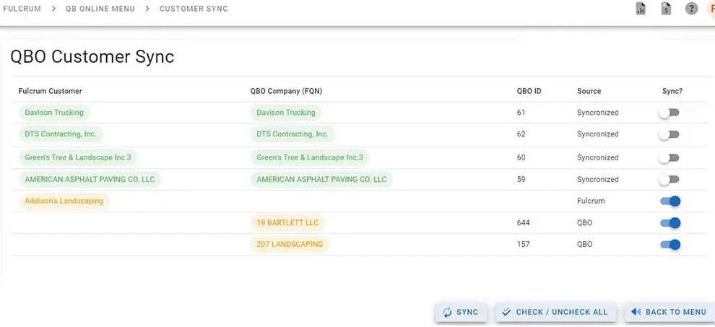
Task: Select Green's Tree & Landscape Fulcrum customer chip
Action: pyautogui.click(x=78, y=157)
